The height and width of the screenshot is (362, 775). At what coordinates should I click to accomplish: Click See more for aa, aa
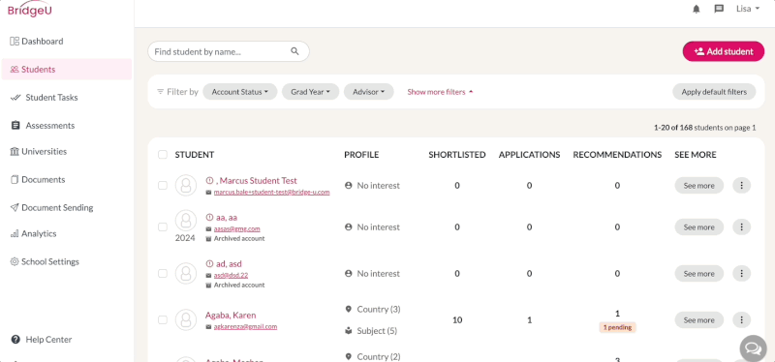(698, 227)
